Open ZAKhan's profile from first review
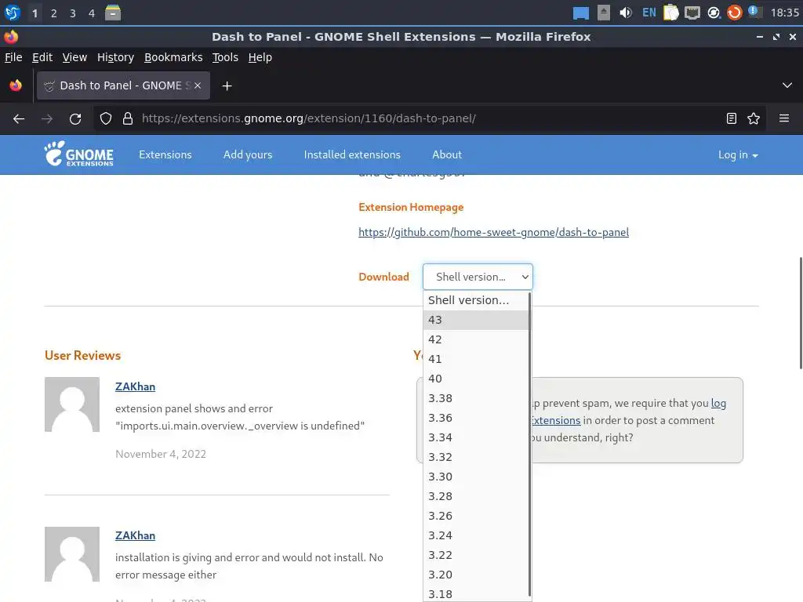The image size is (803, 602). 135,386
